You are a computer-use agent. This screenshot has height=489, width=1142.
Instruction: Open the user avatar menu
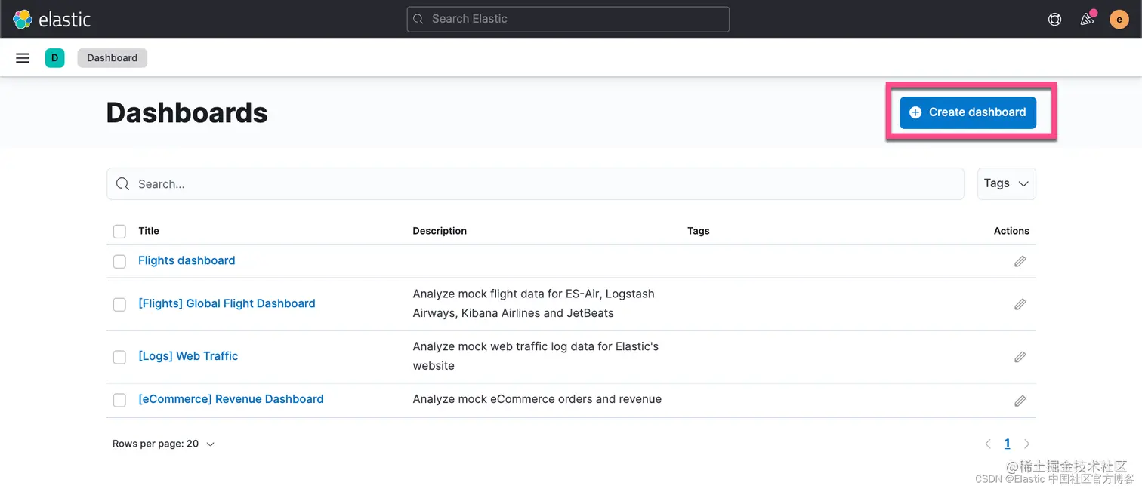pyautogui.click(x=1119, y=20)
